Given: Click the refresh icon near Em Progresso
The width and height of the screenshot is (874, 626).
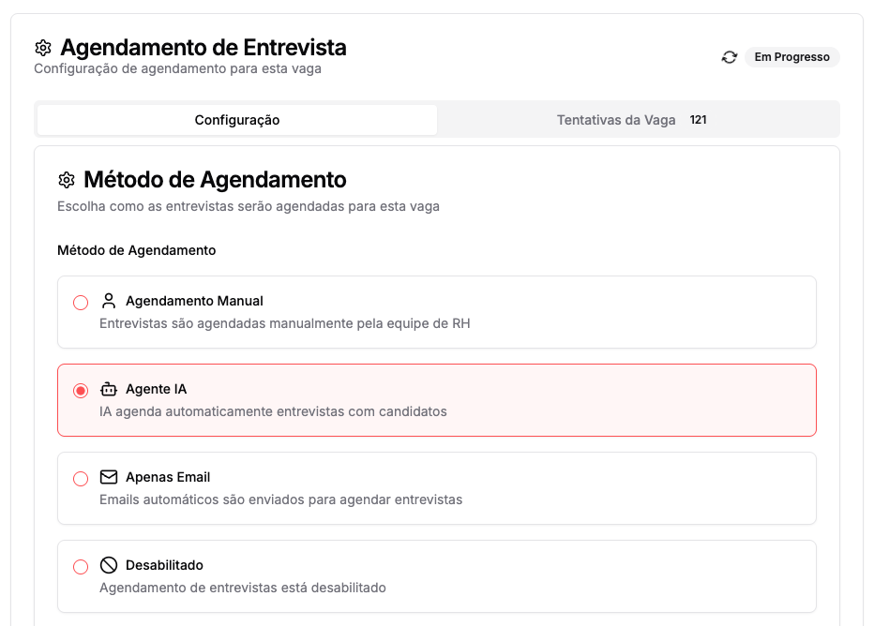Looking at the screenshot, I should (x=730, y=57).
